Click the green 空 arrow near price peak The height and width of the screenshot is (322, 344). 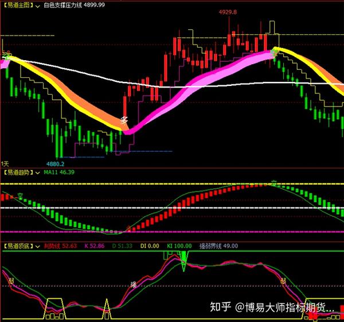(276, 53)
